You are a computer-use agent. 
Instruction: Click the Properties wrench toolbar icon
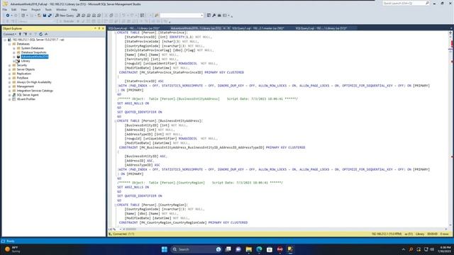(x=214, y=16)
